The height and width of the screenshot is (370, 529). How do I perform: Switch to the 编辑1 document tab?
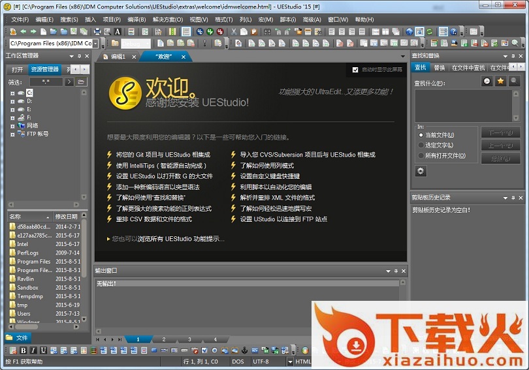tap(118, 57)
